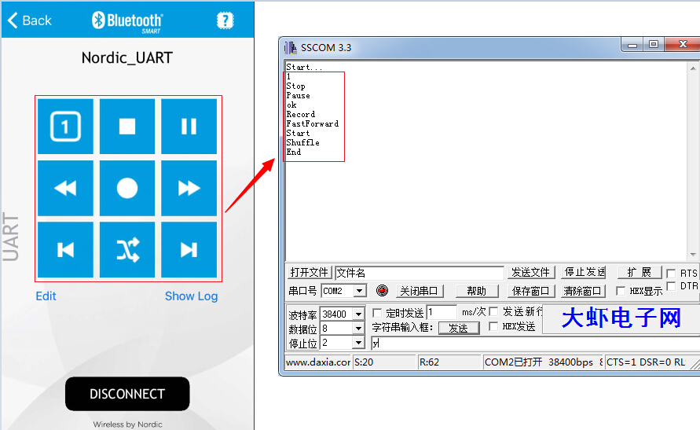The image size is (700, 430).
Task: Toggle the RTS checkbox
Action: (670, 274)
